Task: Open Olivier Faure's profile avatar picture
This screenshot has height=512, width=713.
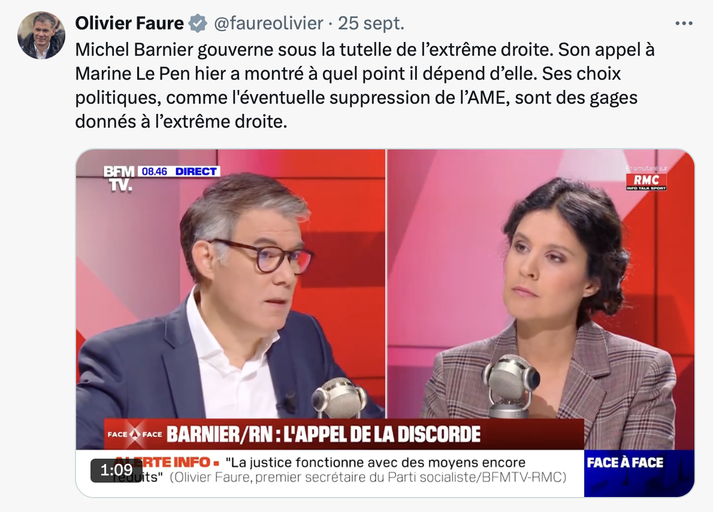Action: click(41, 35)
